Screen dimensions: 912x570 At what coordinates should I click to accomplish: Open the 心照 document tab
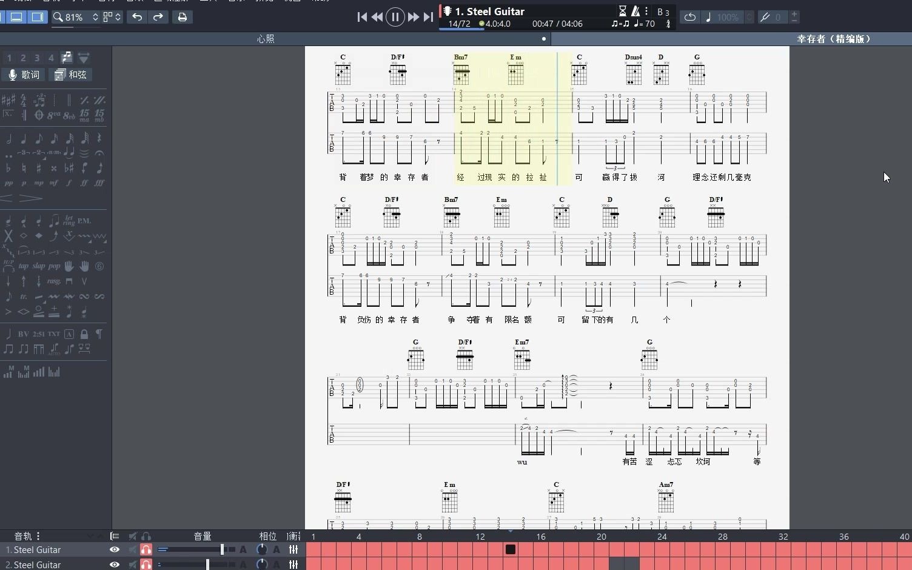click(x=266, y=39)
